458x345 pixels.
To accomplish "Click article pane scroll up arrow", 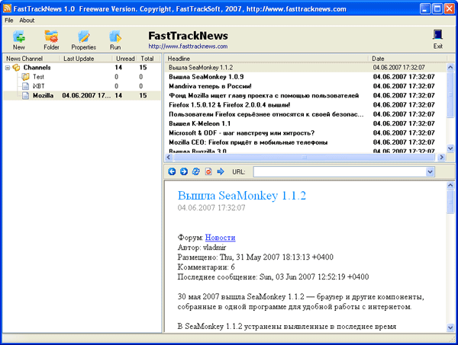I will click(450, 185).
